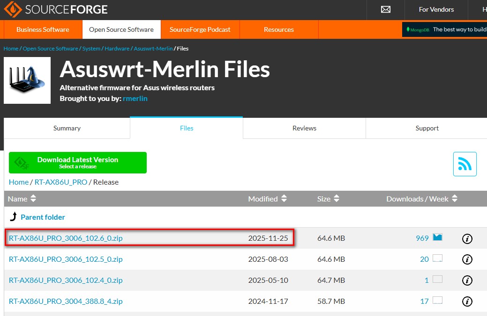Go to the Parent folder

pos(43,217)
